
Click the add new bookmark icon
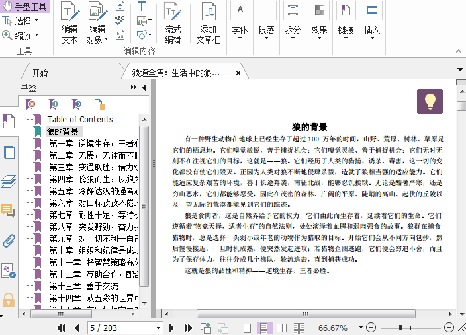tap(54, 104)
